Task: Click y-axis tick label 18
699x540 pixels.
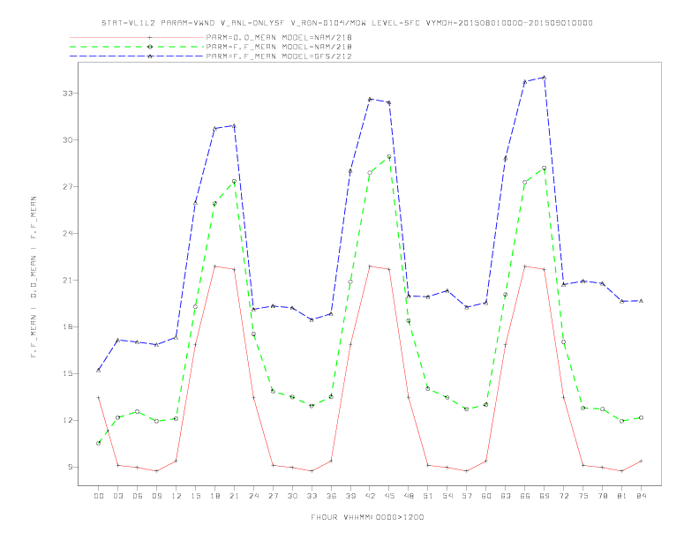Action: pyautogui.click(x=68, y=327)
